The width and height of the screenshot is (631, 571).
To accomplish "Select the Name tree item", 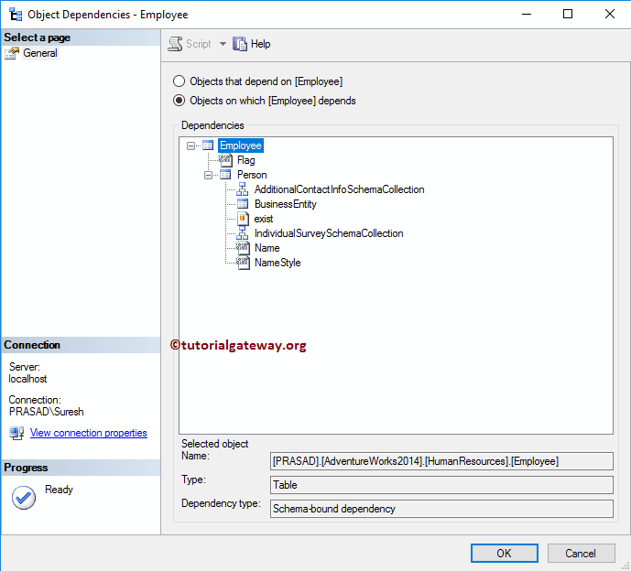I will pos(267,248).
